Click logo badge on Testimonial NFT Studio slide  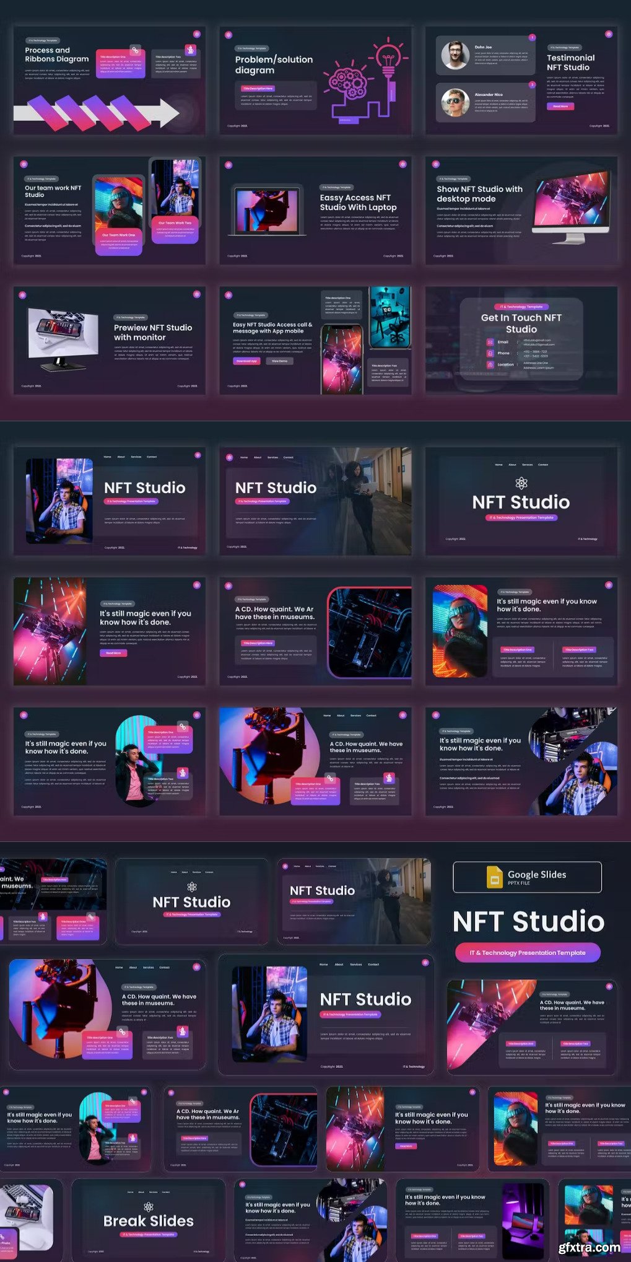coord(609,34)
